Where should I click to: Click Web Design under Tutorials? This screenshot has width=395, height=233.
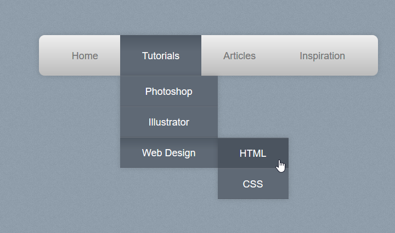coord(168,153)
